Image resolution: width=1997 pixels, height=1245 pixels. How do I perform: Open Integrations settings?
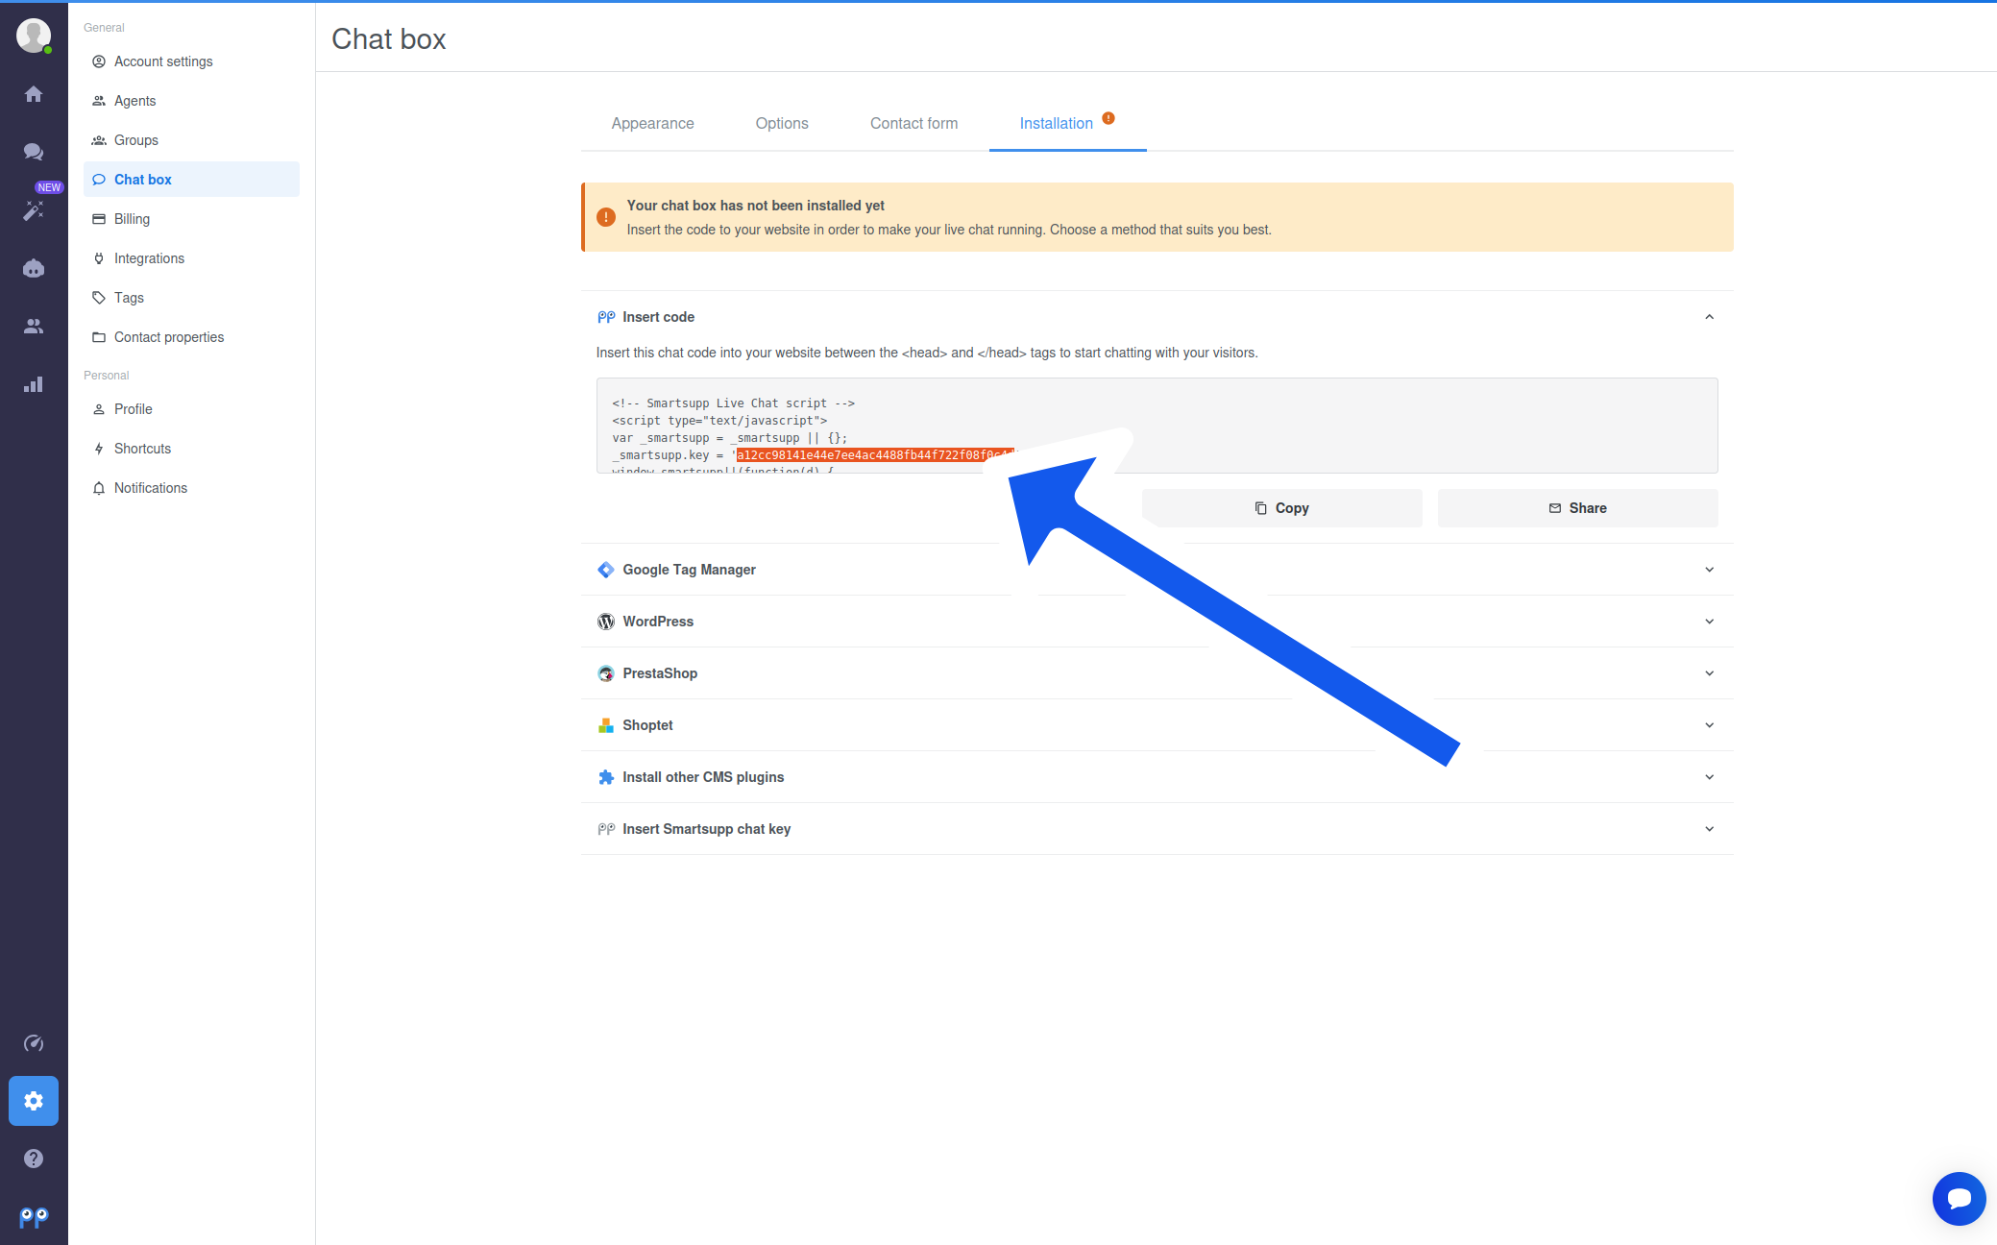point(191,258)
